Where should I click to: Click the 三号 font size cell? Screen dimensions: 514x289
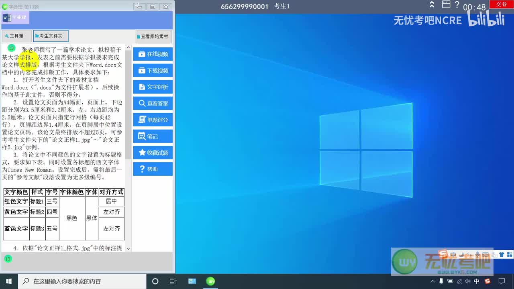52,201
